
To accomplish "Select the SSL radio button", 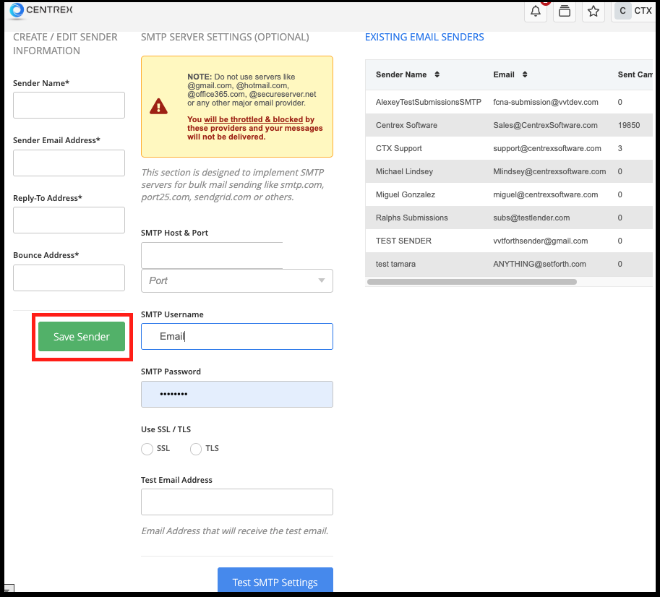I will coord(147,449).
